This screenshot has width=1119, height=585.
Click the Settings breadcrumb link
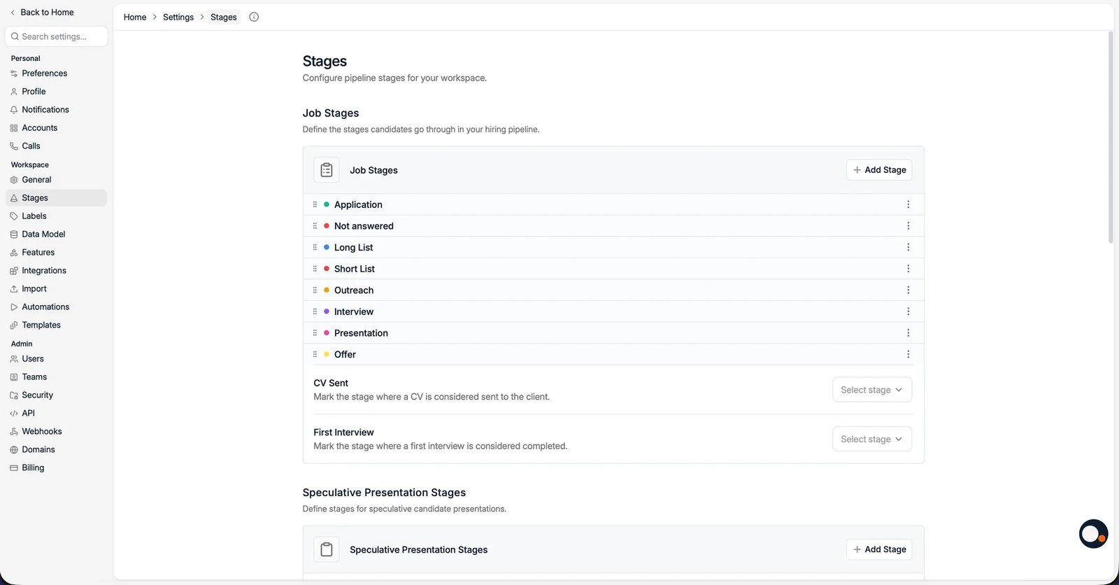(178, 17)
